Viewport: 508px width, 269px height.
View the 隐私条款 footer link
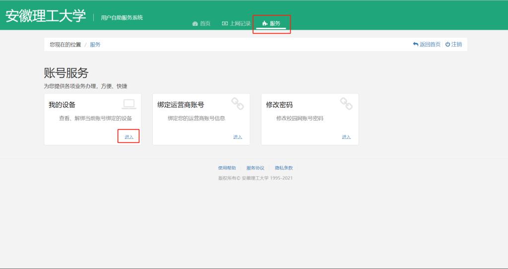284,168
